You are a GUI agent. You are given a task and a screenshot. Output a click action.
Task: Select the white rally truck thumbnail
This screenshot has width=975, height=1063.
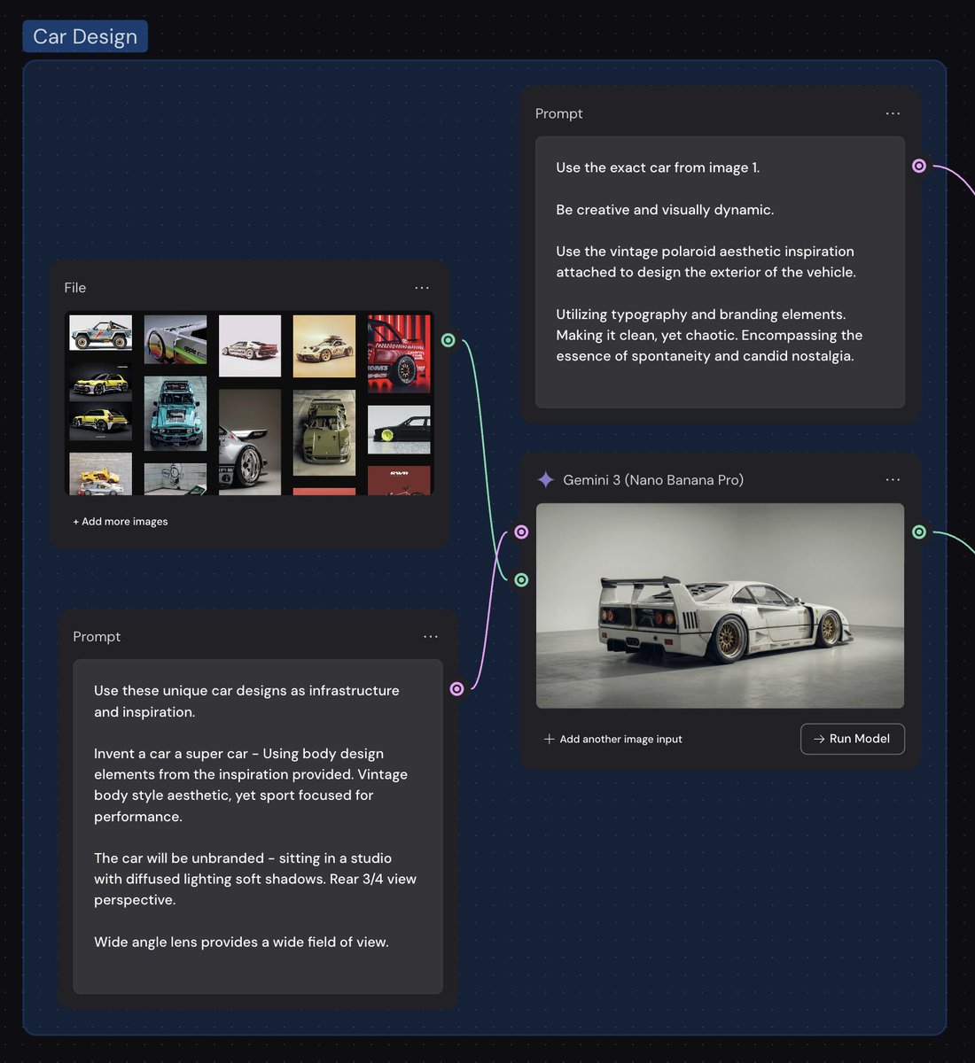coord(101,333)
